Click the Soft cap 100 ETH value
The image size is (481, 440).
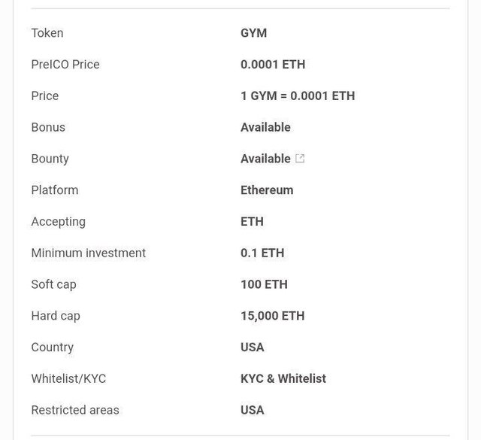[x=264, y=284]
